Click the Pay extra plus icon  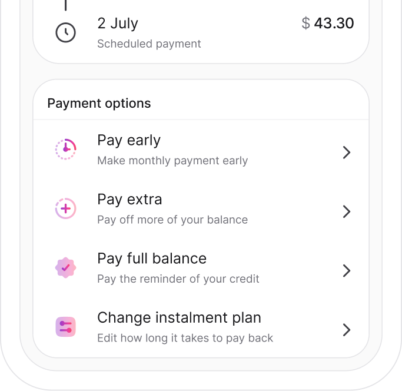65,208
